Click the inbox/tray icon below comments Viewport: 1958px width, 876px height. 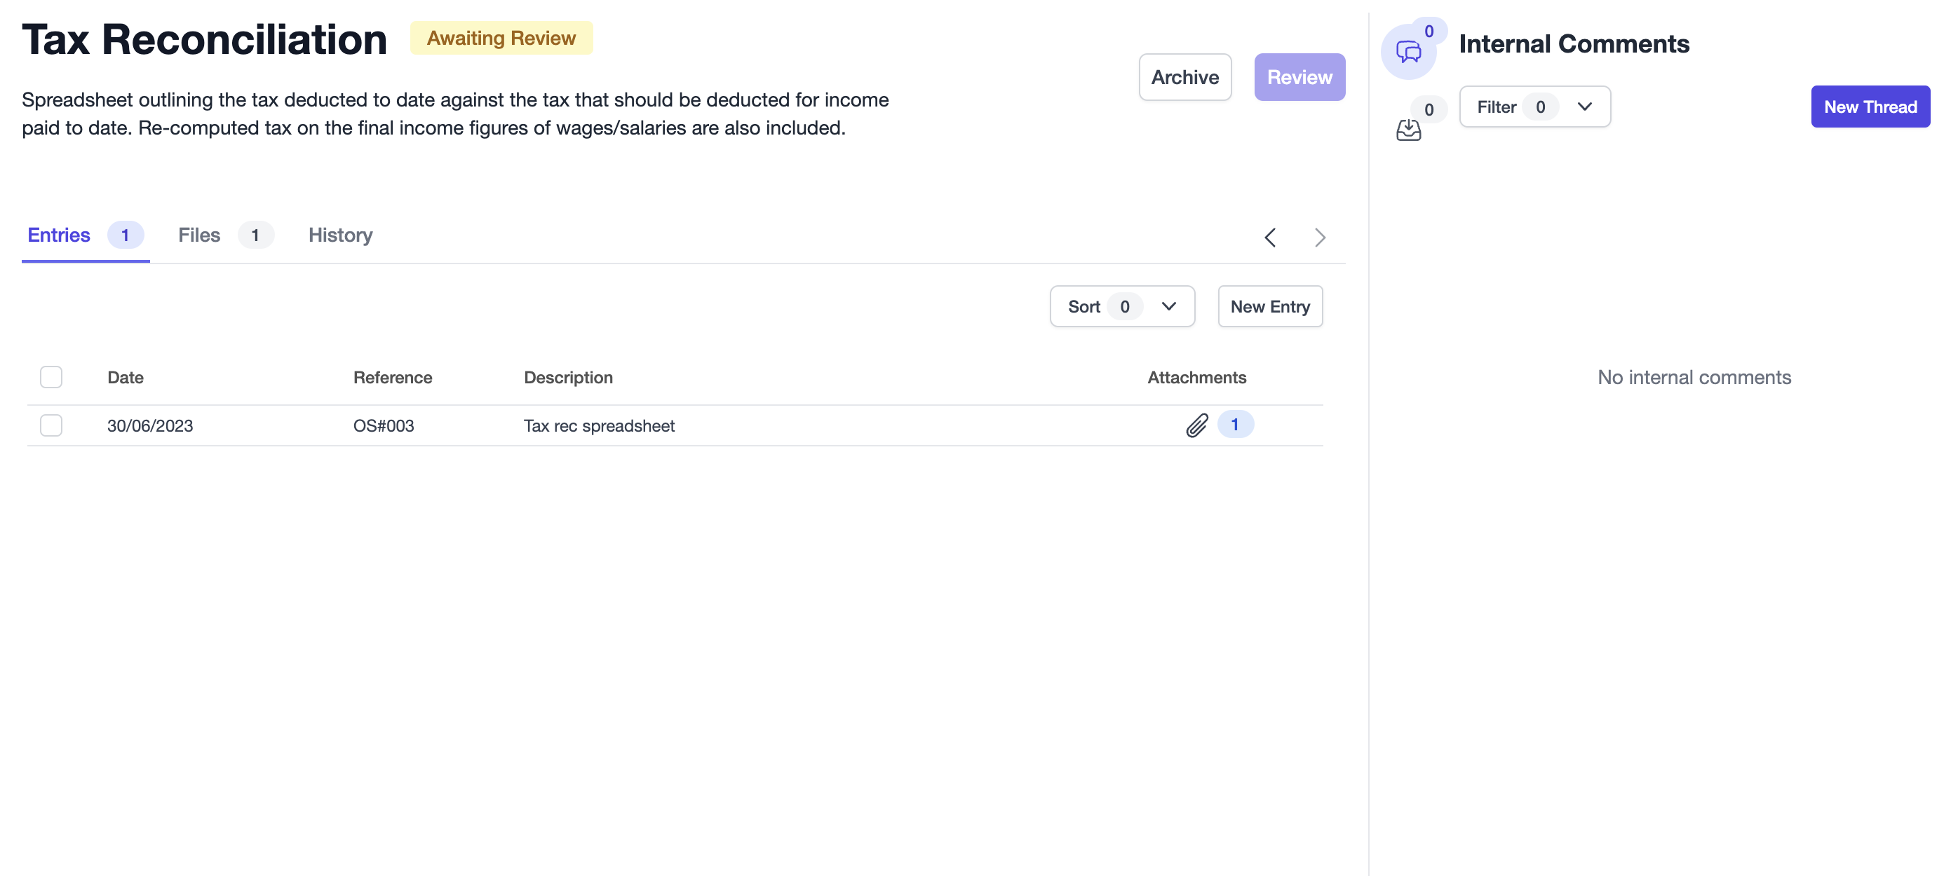[x=1409, y=130]
